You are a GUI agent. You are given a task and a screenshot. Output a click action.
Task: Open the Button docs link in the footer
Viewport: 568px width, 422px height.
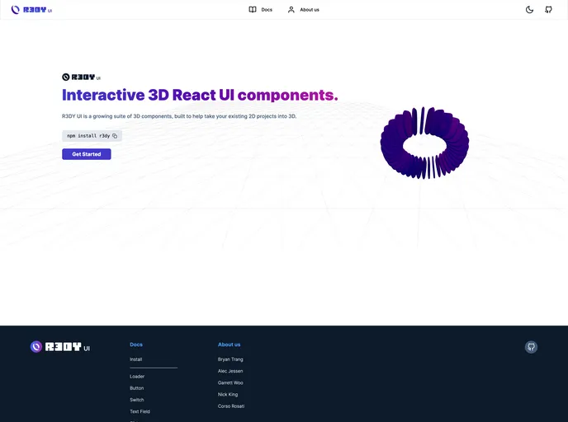click(136, 388)
